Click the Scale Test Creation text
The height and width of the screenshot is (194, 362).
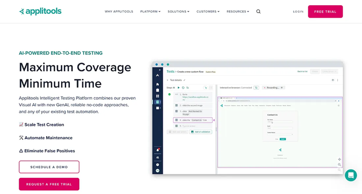tap(44, 125)
